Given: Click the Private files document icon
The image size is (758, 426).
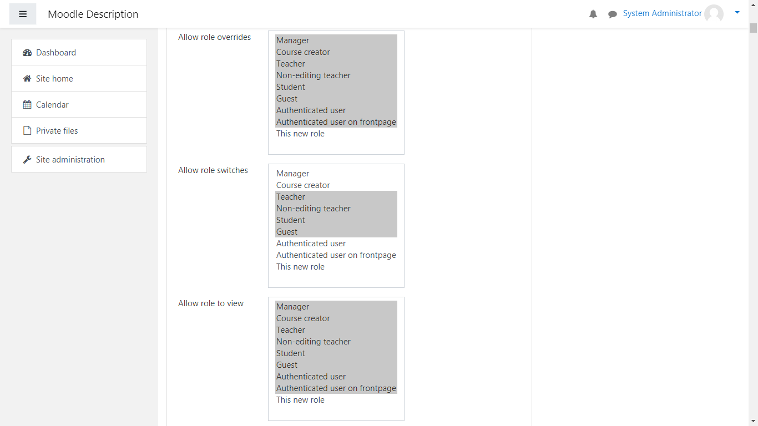Looking at the screenshot, I should (27, 131).
